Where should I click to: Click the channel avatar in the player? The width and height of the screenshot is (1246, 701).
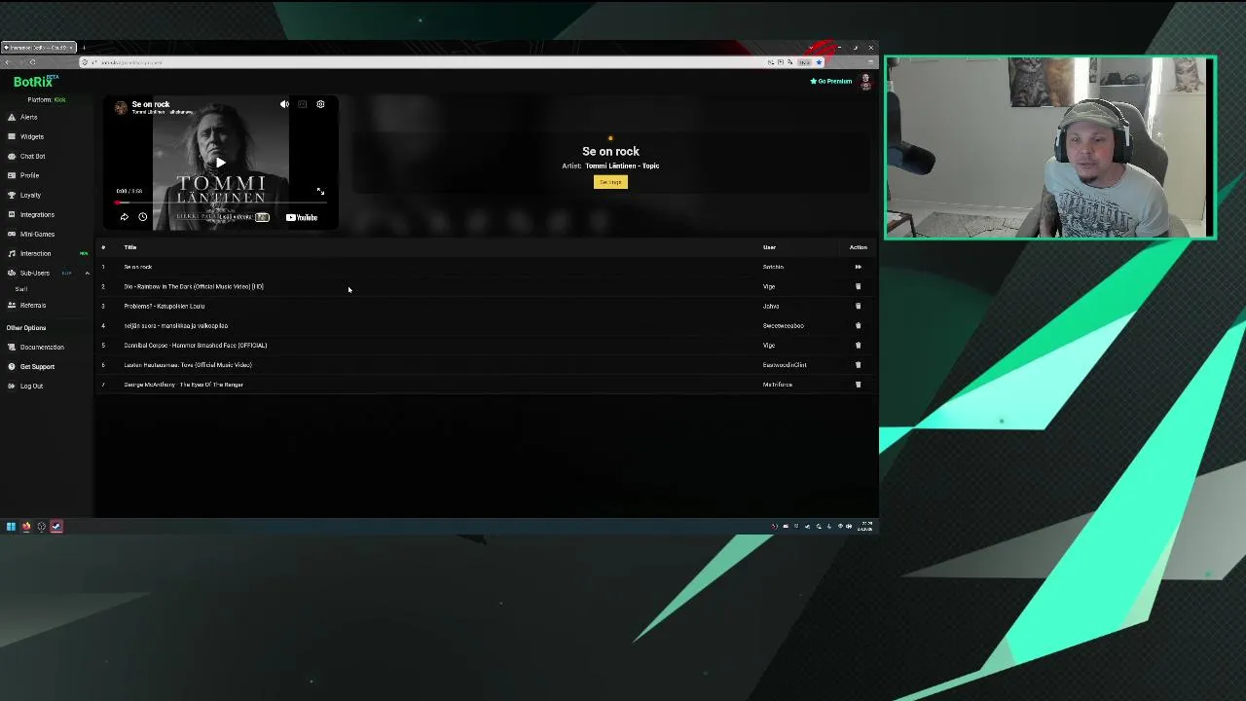click(x=121, y=108)
